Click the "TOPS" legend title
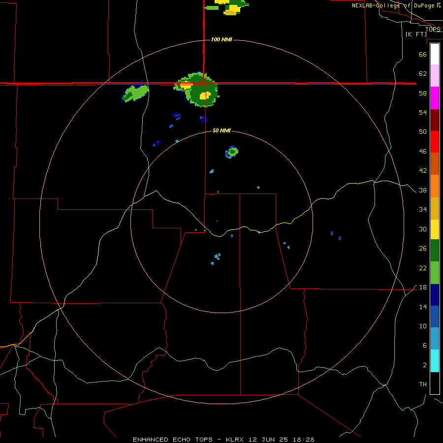 (433, 29)
